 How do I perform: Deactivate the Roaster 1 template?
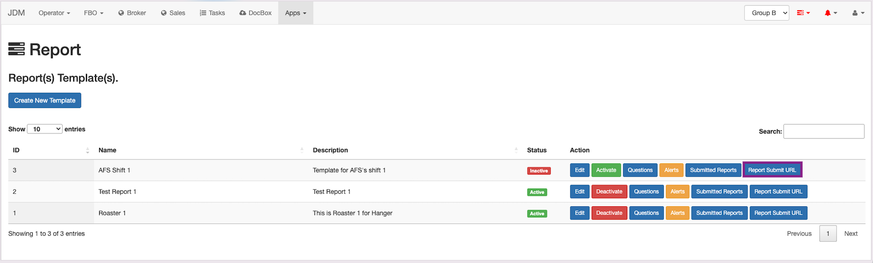click(x=609, y=213)
